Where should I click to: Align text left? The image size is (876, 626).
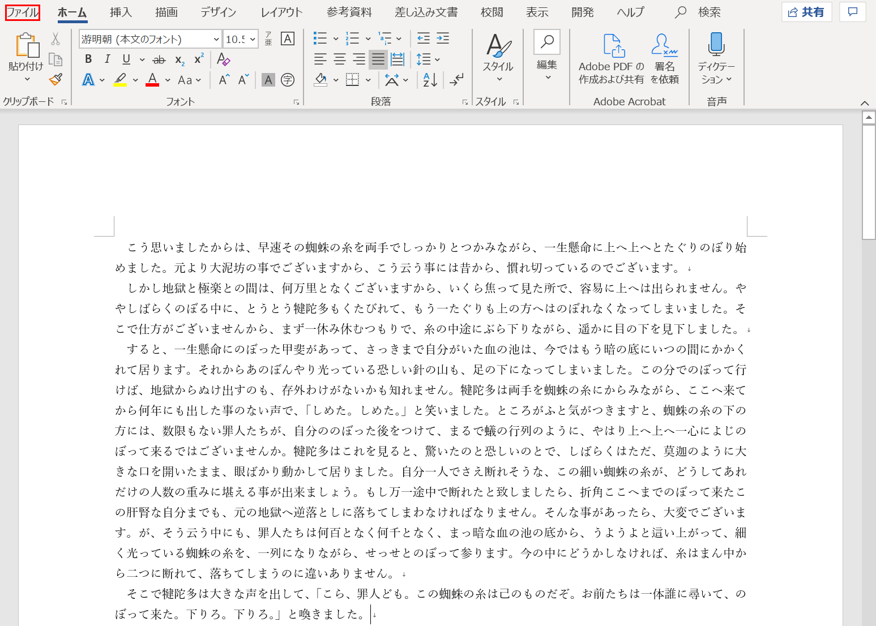(321, 59)
